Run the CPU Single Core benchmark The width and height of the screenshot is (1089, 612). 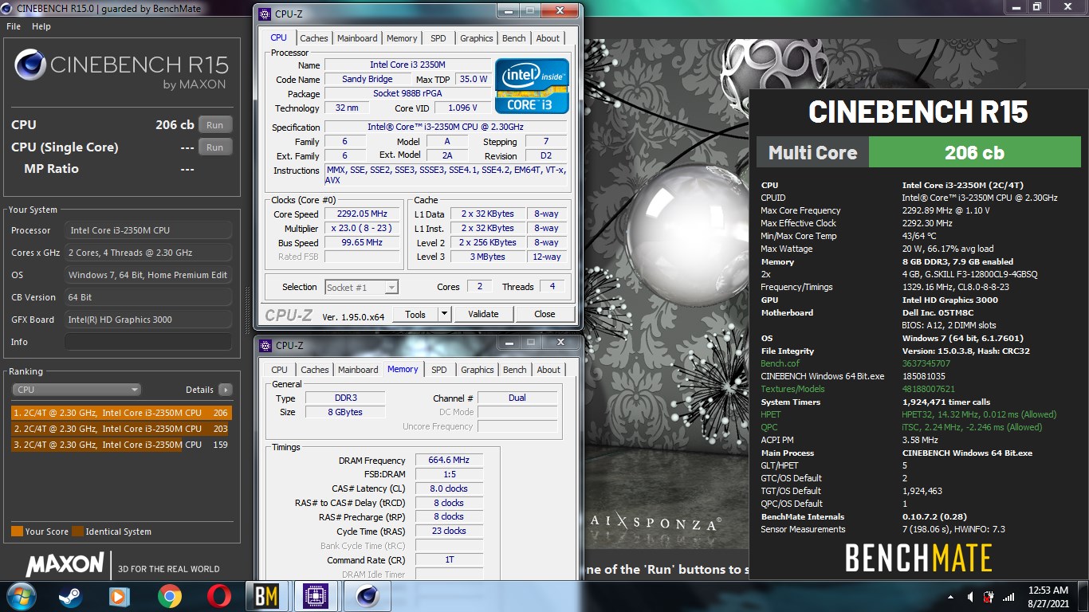point(215,147)
